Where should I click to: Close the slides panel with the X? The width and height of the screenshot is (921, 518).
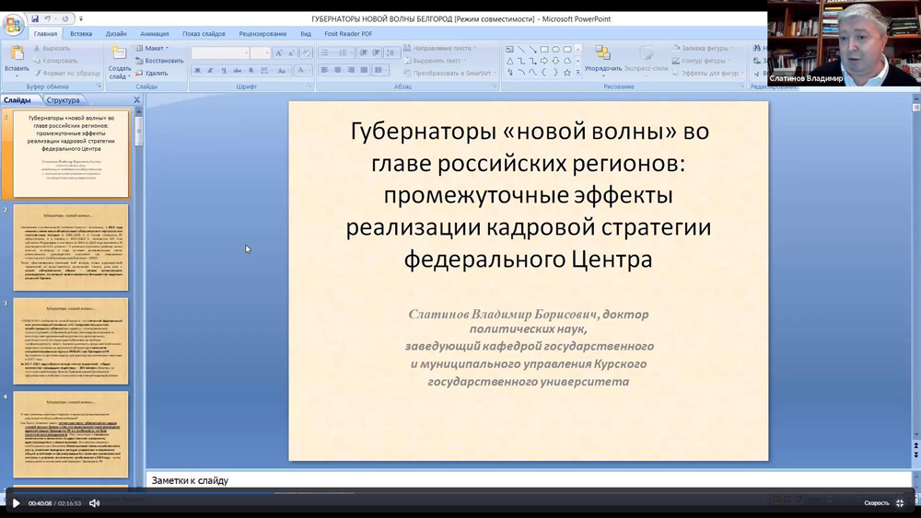point(137,100)
